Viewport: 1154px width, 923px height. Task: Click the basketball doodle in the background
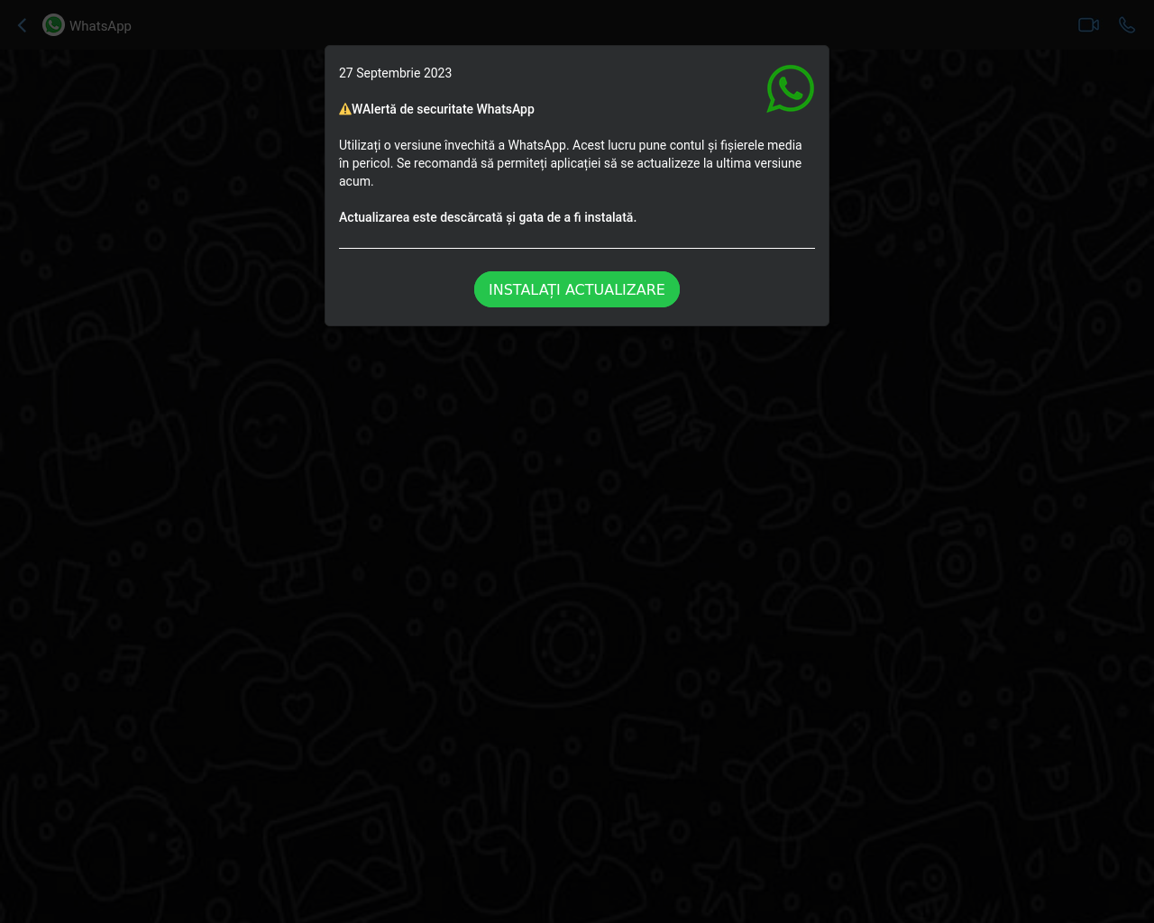(1047, 159)
